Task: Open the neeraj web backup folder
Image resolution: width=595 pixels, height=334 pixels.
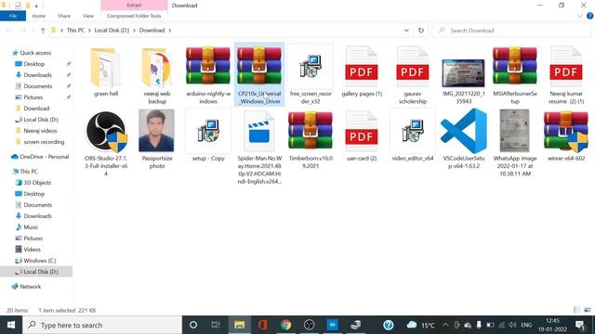Action: pyautogui.click(x=157, y=75)
